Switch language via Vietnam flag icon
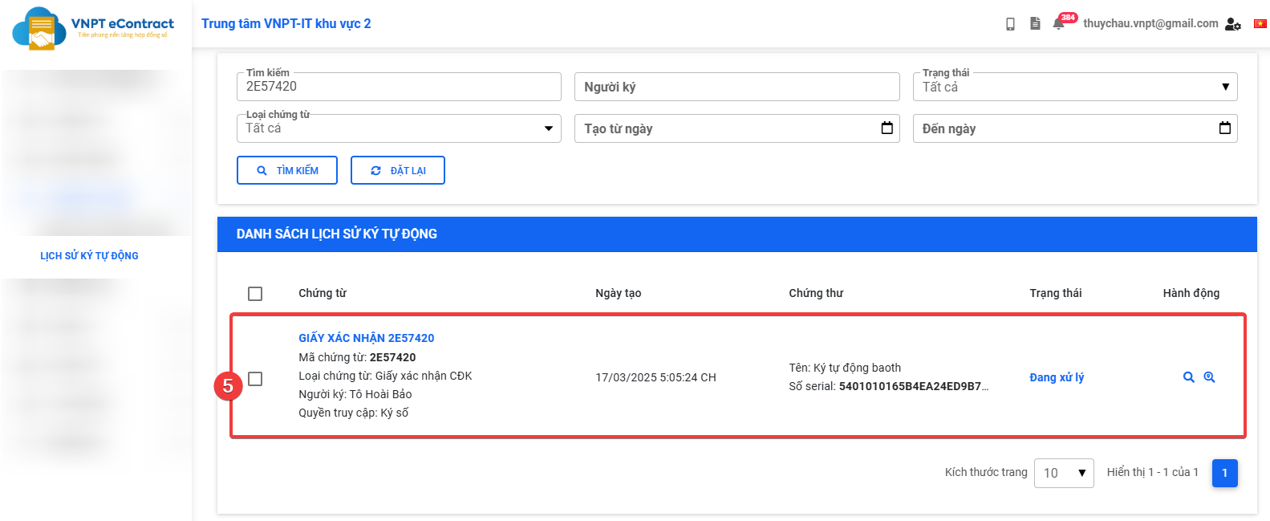 pyautogui.click(x=1260, y=24)
